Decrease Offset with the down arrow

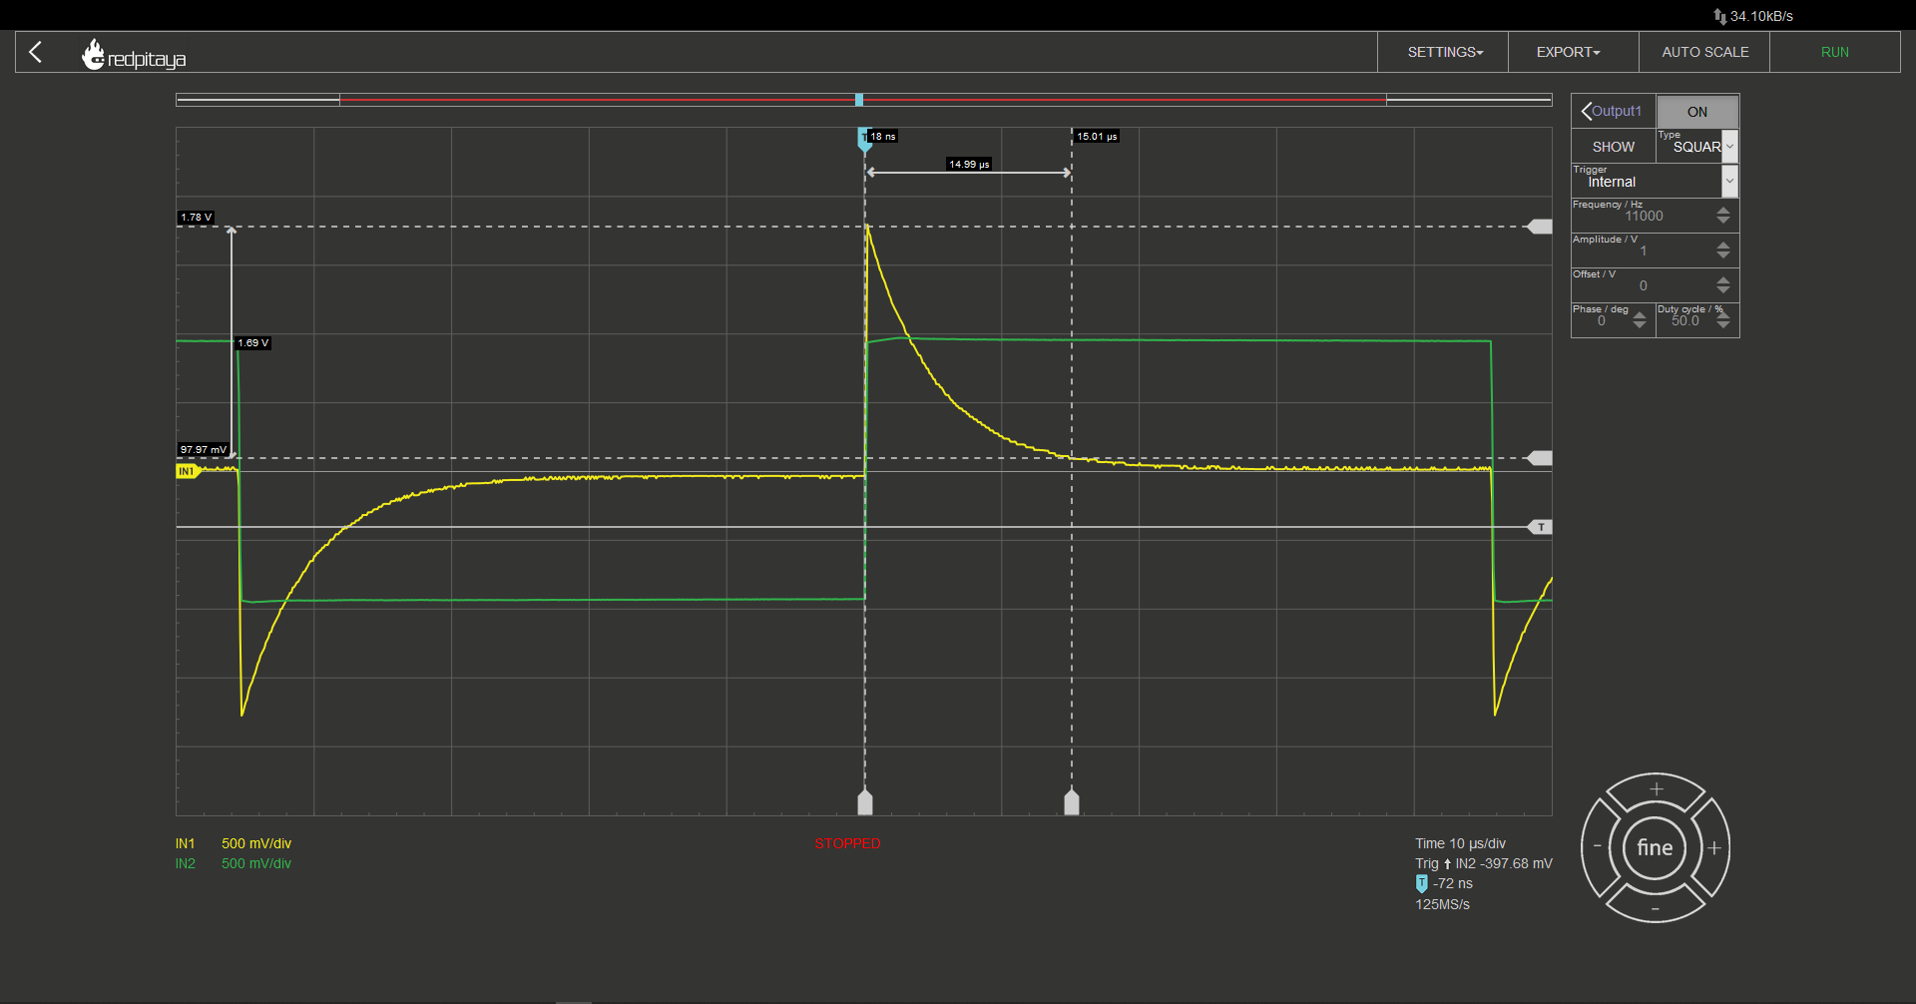coord(1723,290)
